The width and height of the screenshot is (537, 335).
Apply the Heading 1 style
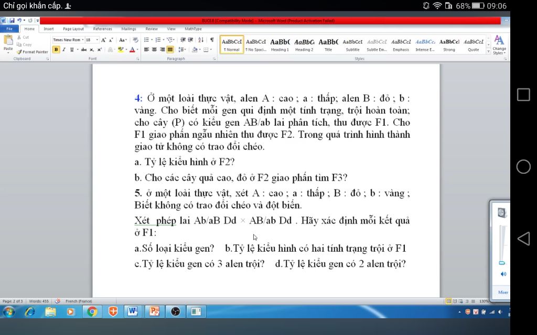[280, 44]
